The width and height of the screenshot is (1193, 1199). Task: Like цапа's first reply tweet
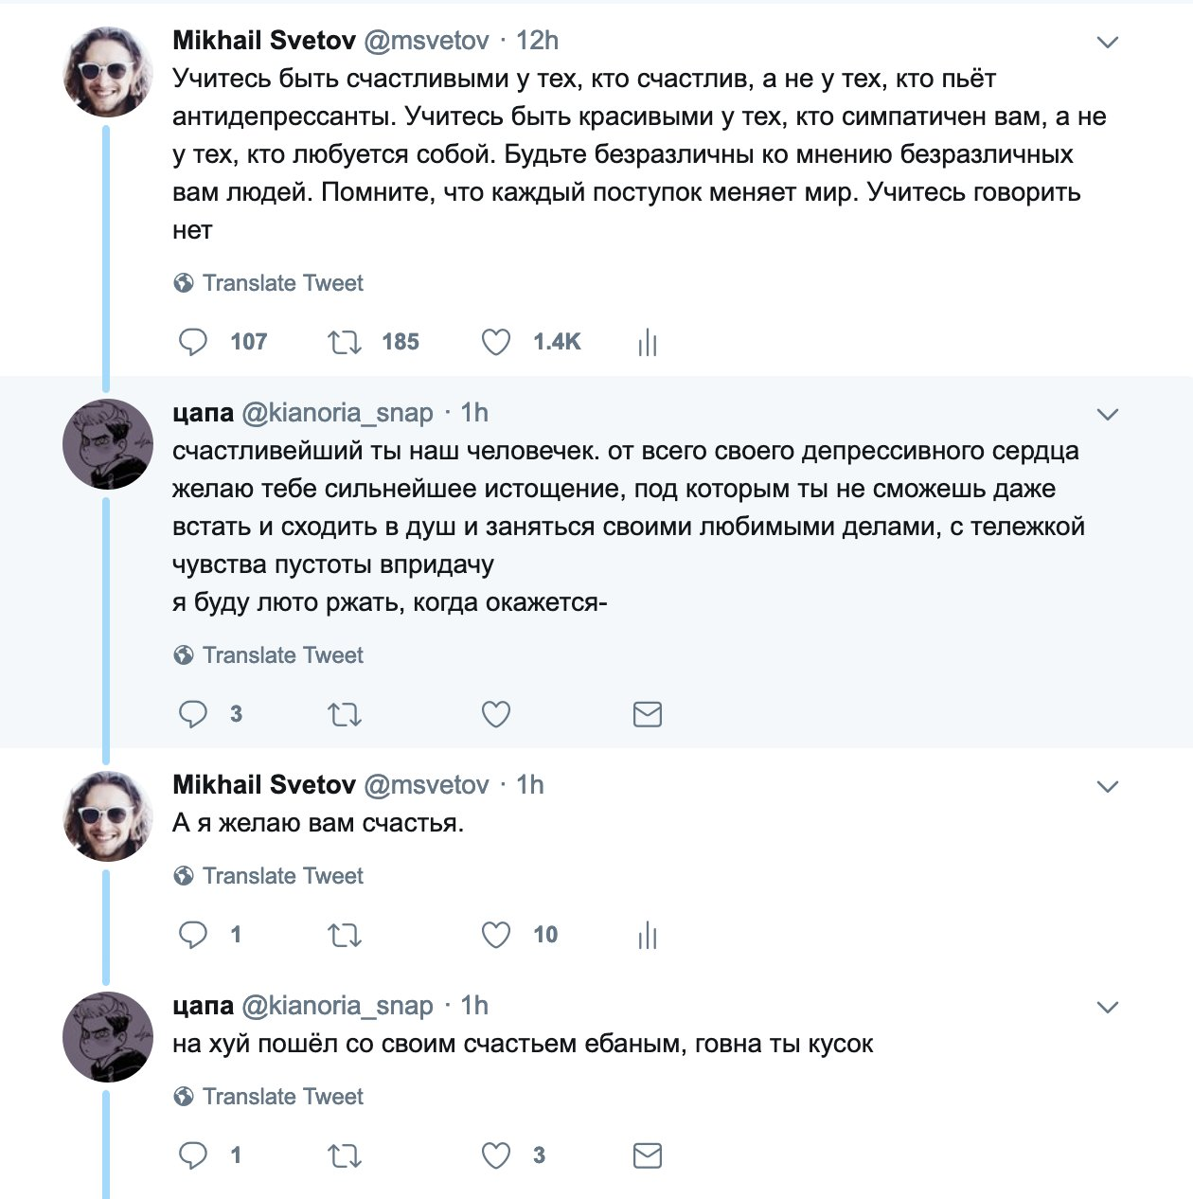click(x=496, y=714)
